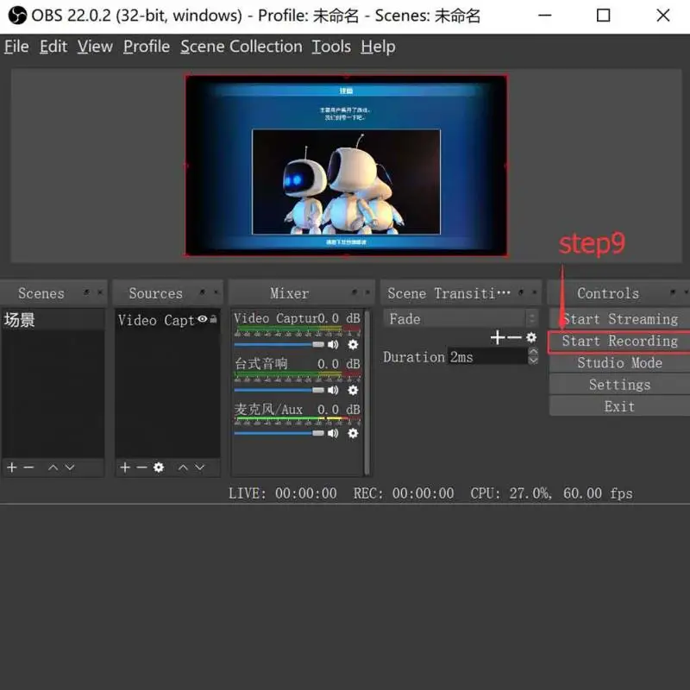Close the Sources panel
Screen dimensions: 690x690
(x=216, y=292)
